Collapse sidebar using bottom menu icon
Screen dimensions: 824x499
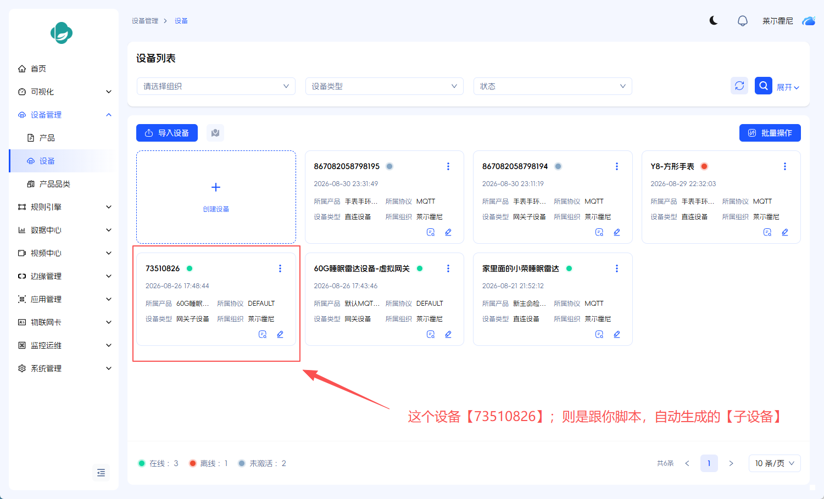101,473
